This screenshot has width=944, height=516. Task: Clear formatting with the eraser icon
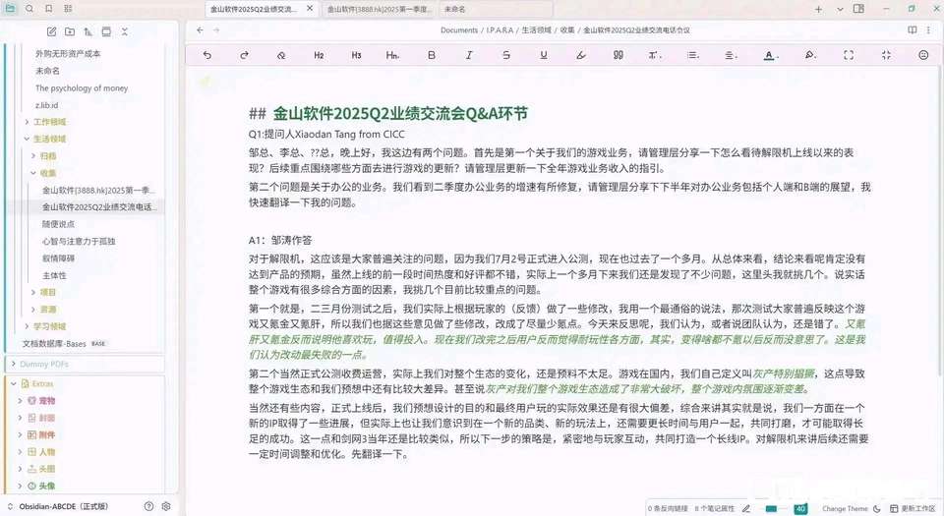click(281, 55)
